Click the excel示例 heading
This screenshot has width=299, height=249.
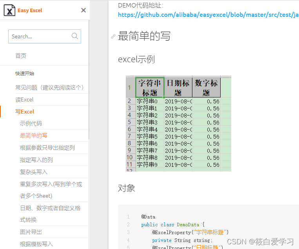[136, 59]
